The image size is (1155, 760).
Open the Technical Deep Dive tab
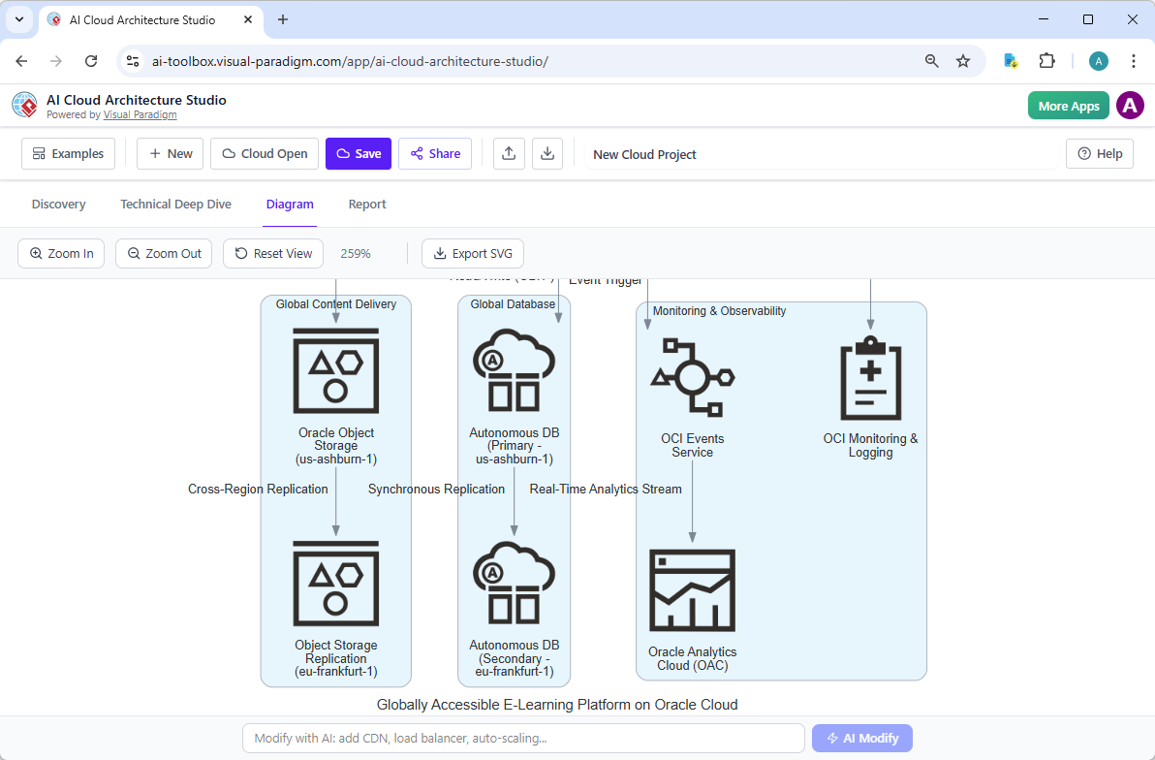[175, 204]
